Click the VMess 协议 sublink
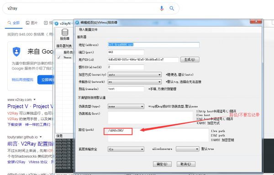This screenshot has width=274, height=175. (38, 162)
